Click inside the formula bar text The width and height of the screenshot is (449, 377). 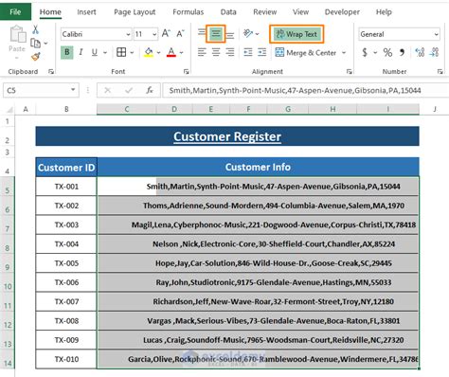point(295,91)
